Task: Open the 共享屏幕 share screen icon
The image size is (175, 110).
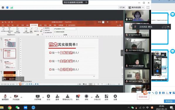Action: [38, 97]
